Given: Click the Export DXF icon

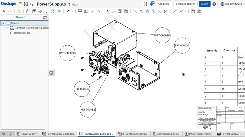Looking at the screenshot, I should coord(193,11).
